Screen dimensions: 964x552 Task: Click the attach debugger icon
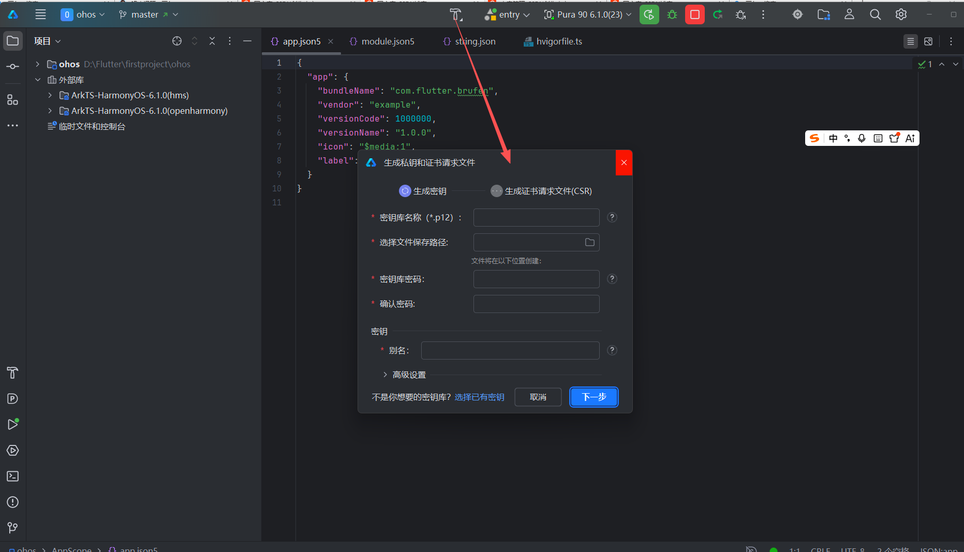pos(740,14)
